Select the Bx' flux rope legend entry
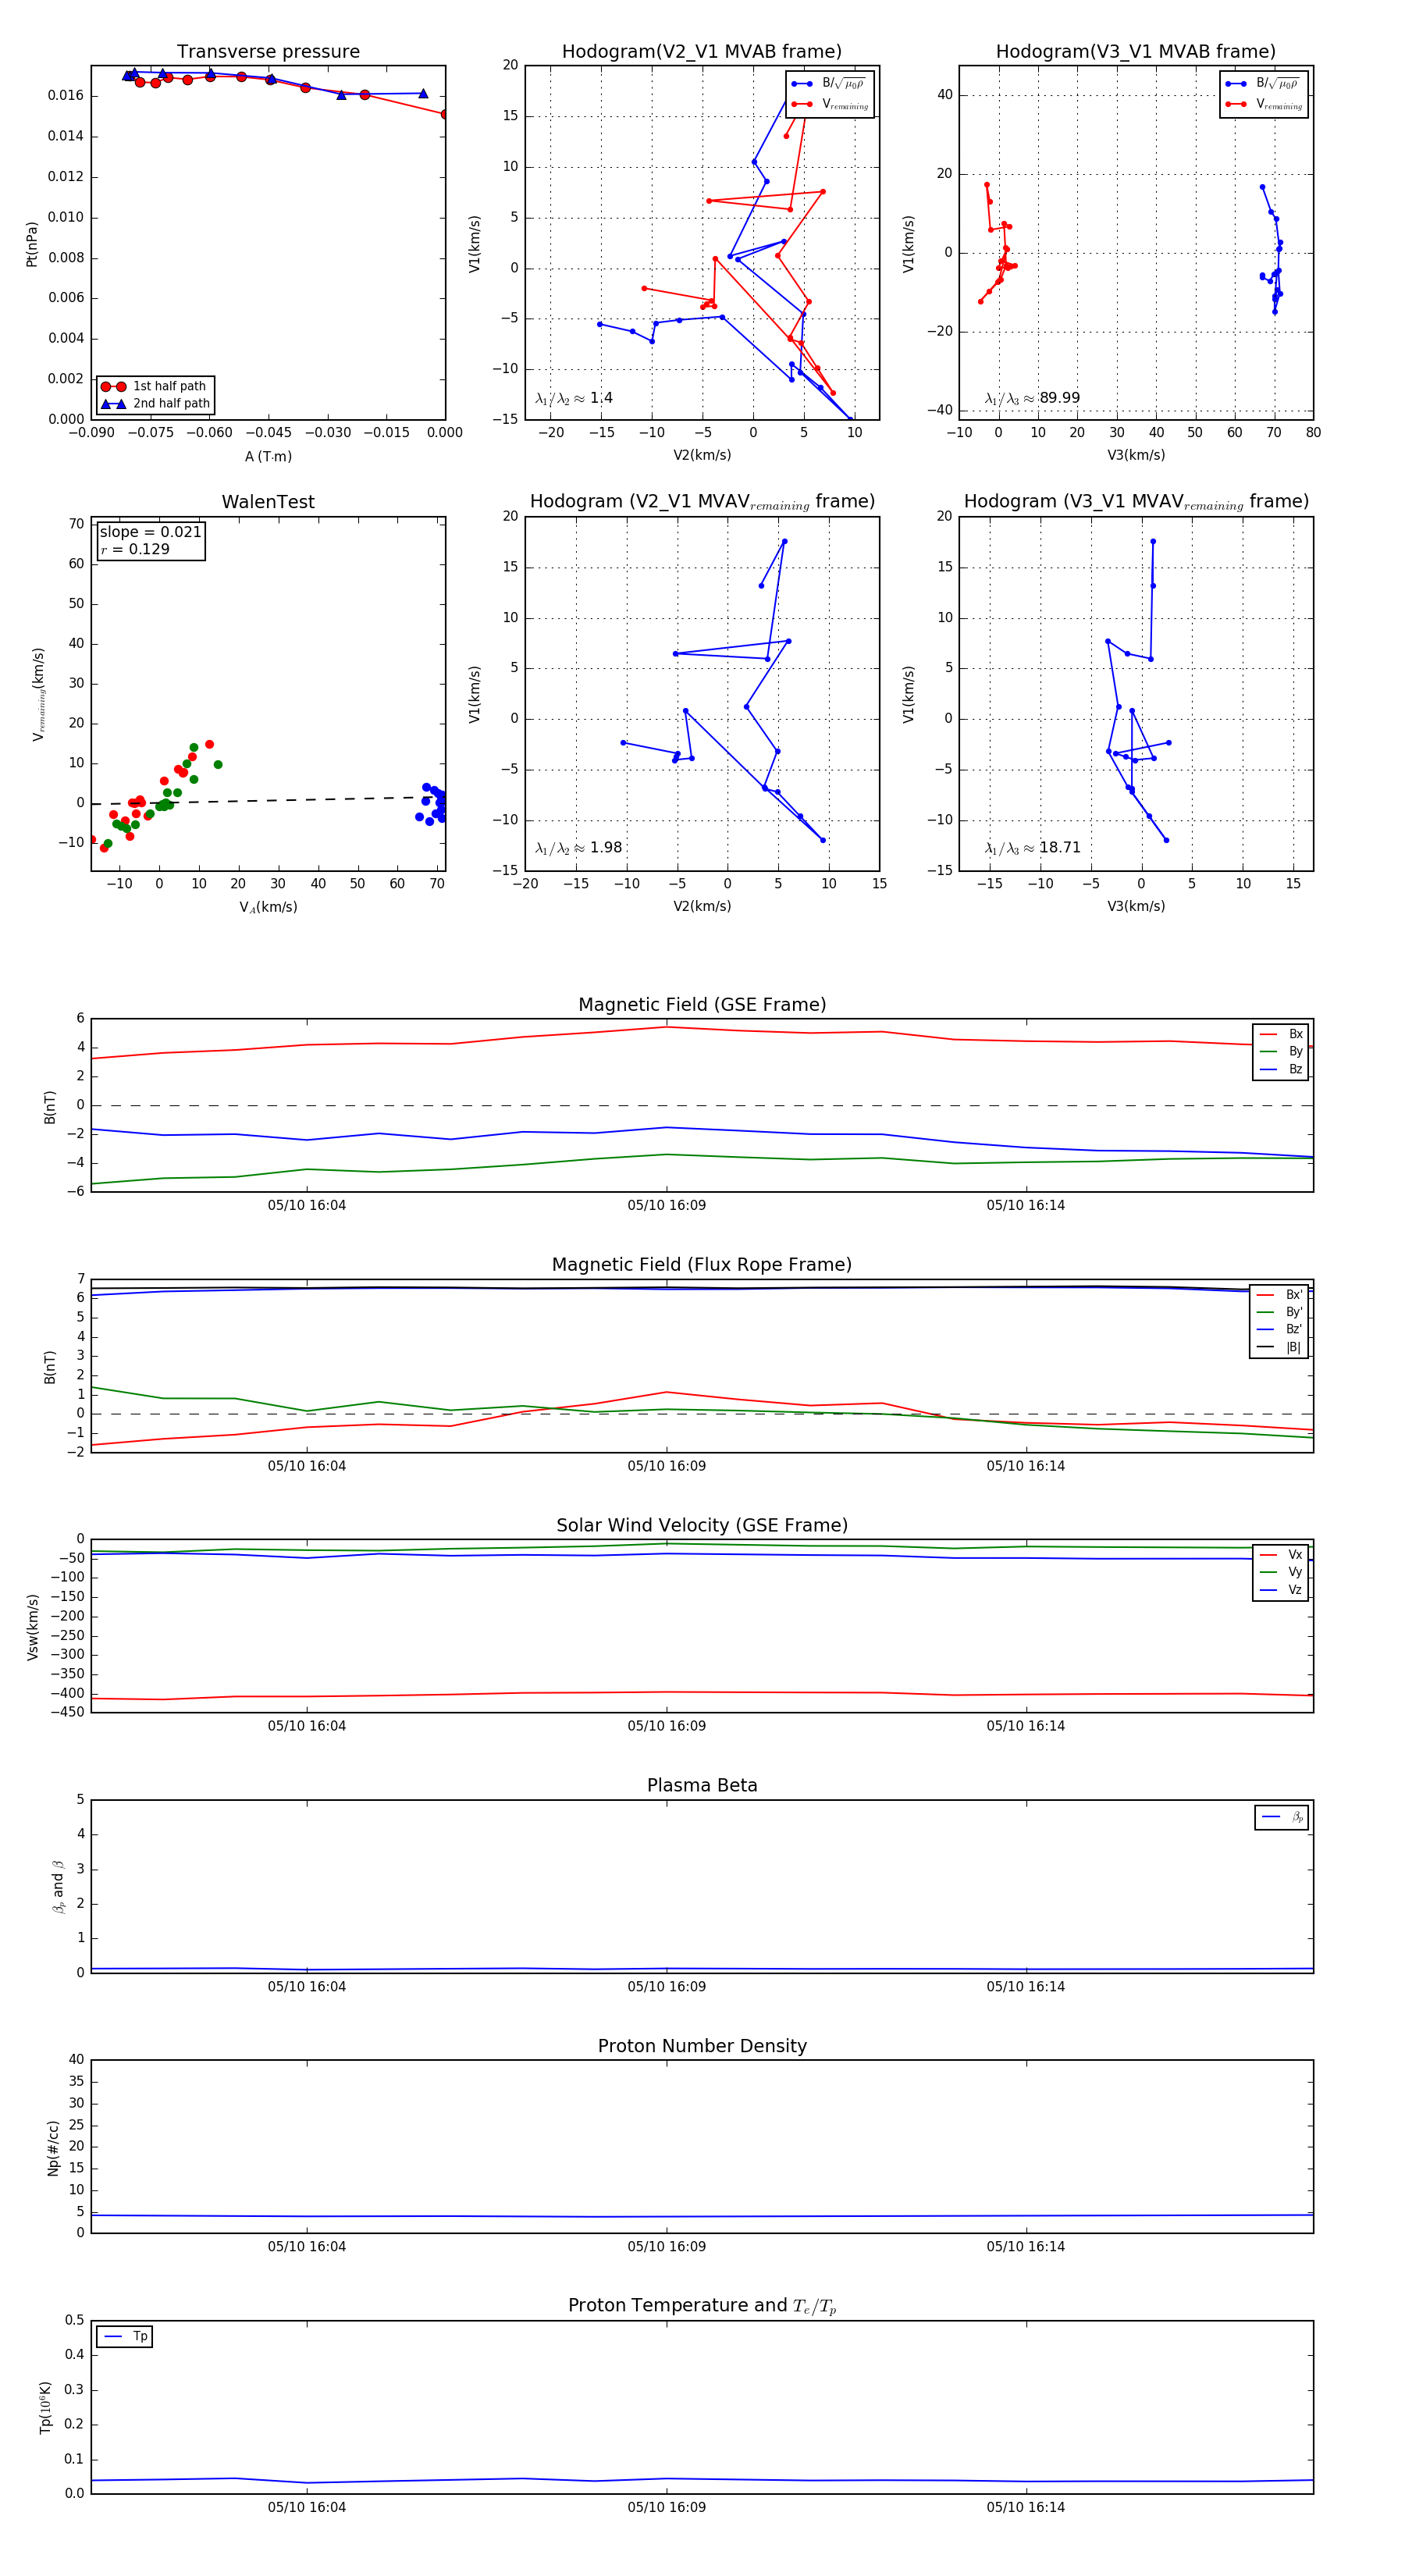 click(x=1280, y=1294)
